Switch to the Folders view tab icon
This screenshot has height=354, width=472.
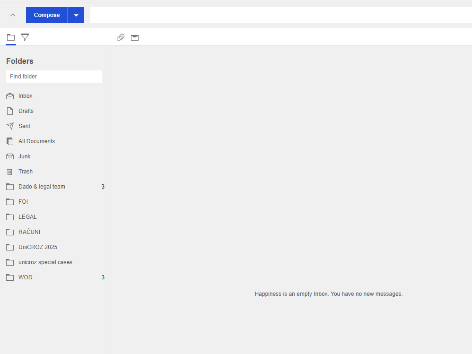pyautogui.click(x=11, y=38)
